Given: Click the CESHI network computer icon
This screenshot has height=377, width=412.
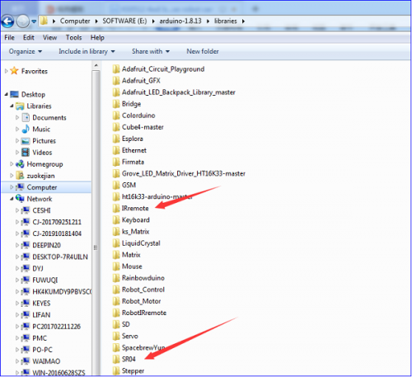Looking at the screenshot, I should [x=26, y=210].
